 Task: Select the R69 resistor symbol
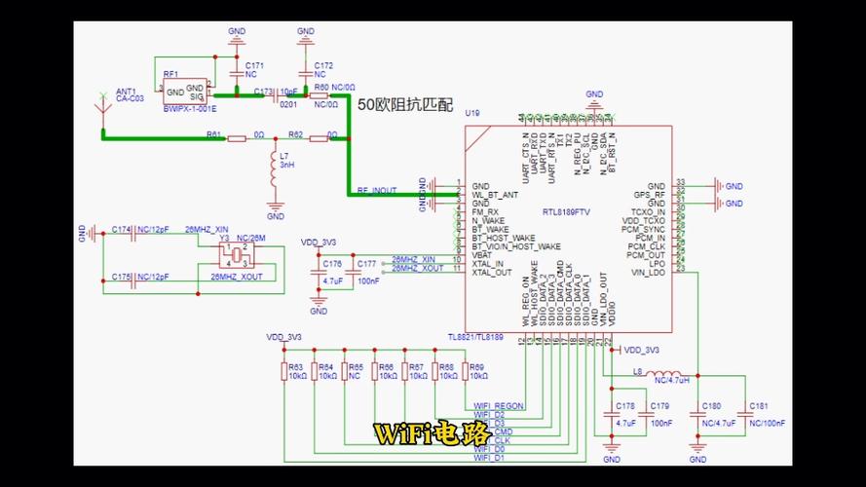(x=465, y=372)
